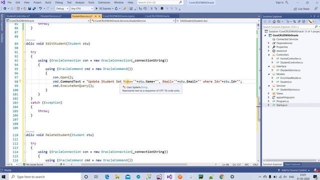Open the Debug configuration dropdown

click(62, 8)
